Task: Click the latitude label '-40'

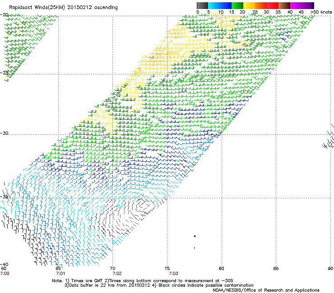Action: (4, 265)
